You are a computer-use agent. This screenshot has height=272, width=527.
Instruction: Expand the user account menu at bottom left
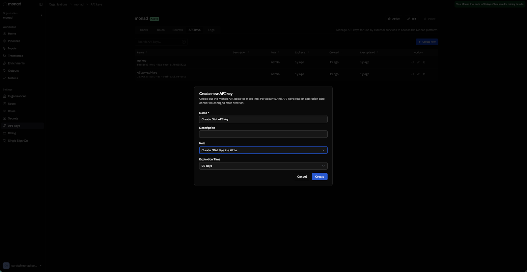pyautogui.click(x=41, y=265)
